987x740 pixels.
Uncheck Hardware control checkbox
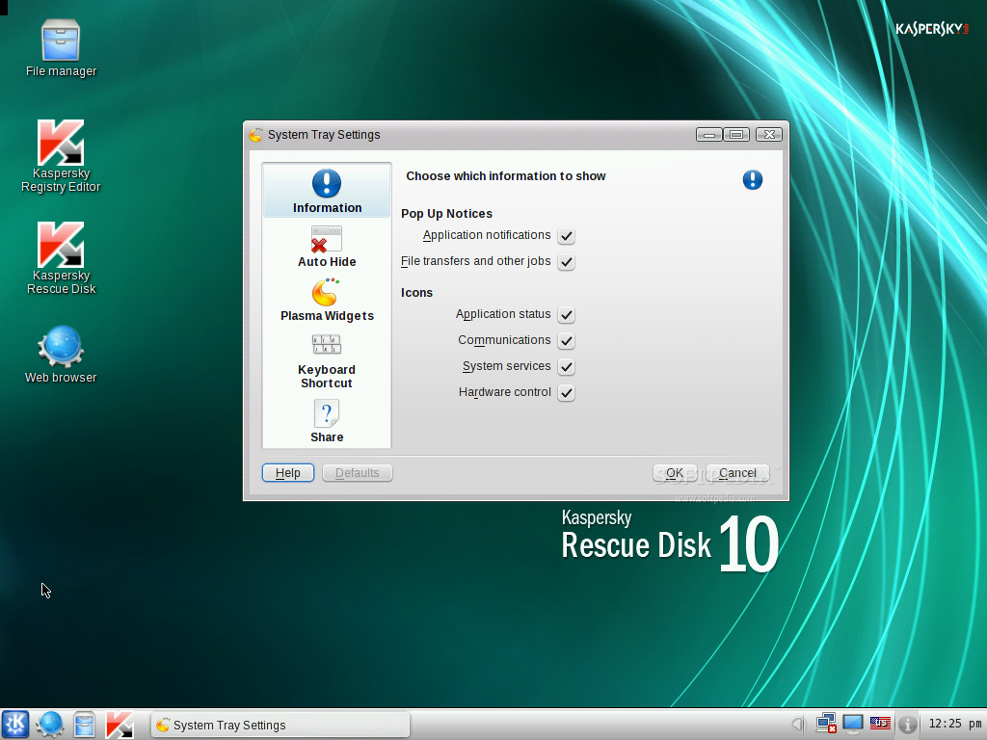tap(566, 393)
